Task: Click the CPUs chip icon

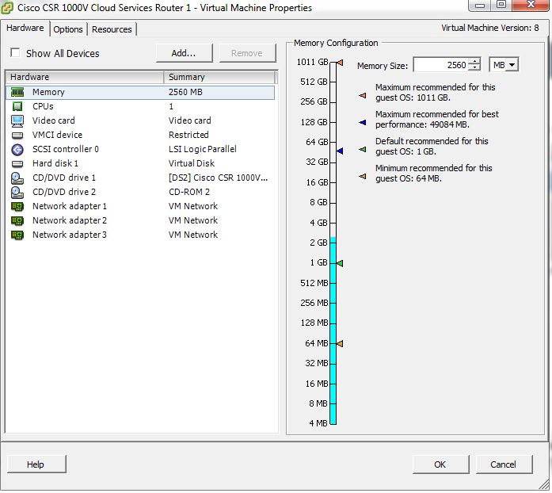Action: [x=17, y=106]
